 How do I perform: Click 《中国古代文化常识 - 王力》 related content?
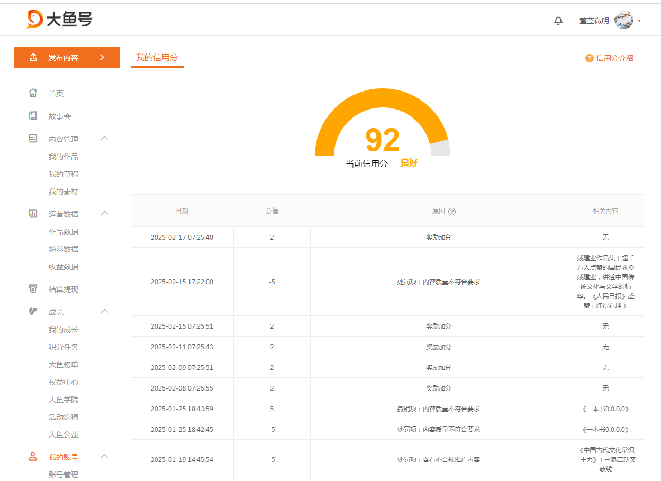tap(605, 460)
